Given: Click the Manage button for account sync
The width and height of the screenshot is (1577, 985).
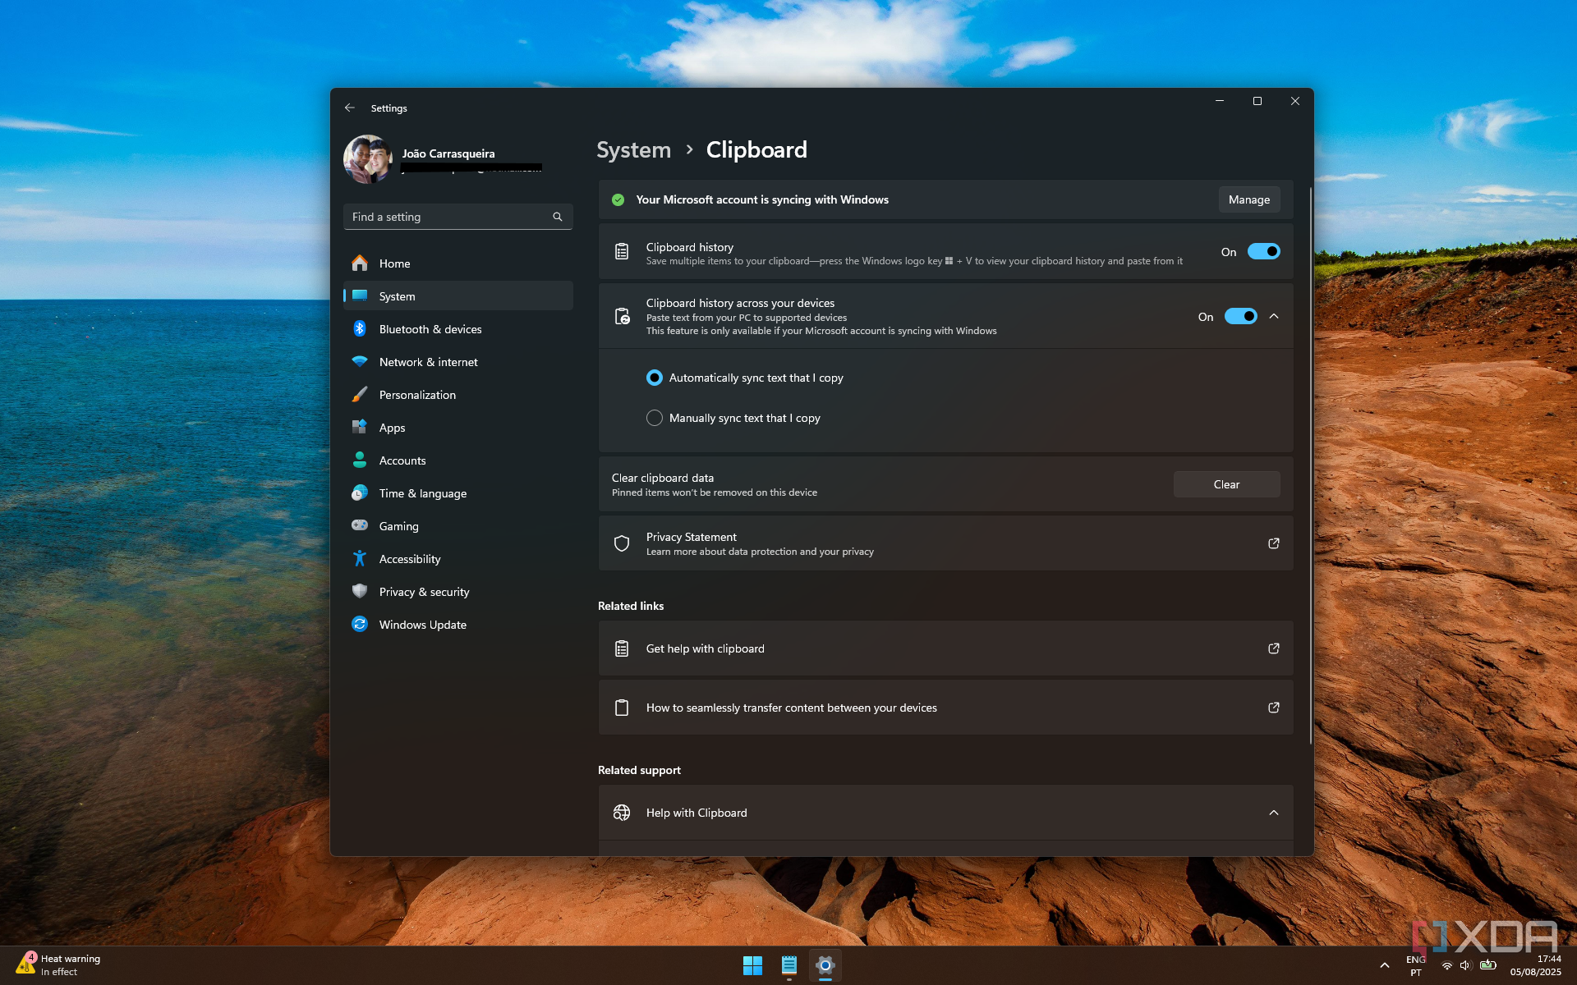Looking at the screenshot, I should point(1248,199).
